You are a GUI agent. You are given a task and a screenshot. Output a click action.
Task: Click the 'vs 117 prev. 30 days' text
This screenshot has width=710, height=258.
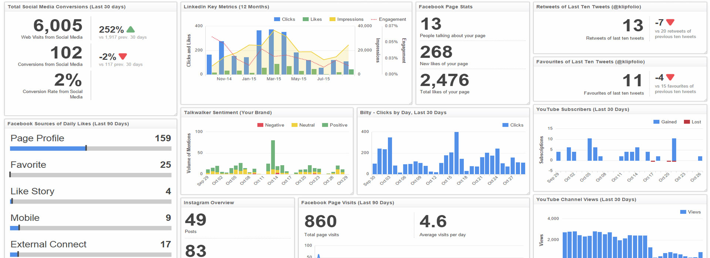tap(121, 64)
